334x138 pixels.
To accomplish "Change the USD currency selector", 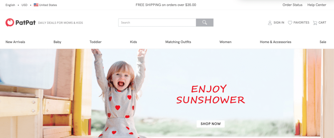I will click(25, 5).
